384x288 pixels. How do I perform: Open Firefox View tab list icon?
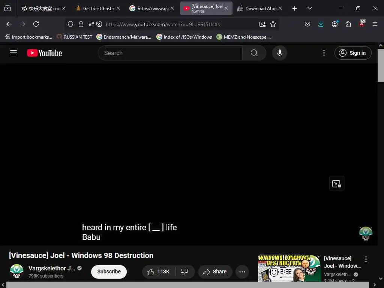7,8
